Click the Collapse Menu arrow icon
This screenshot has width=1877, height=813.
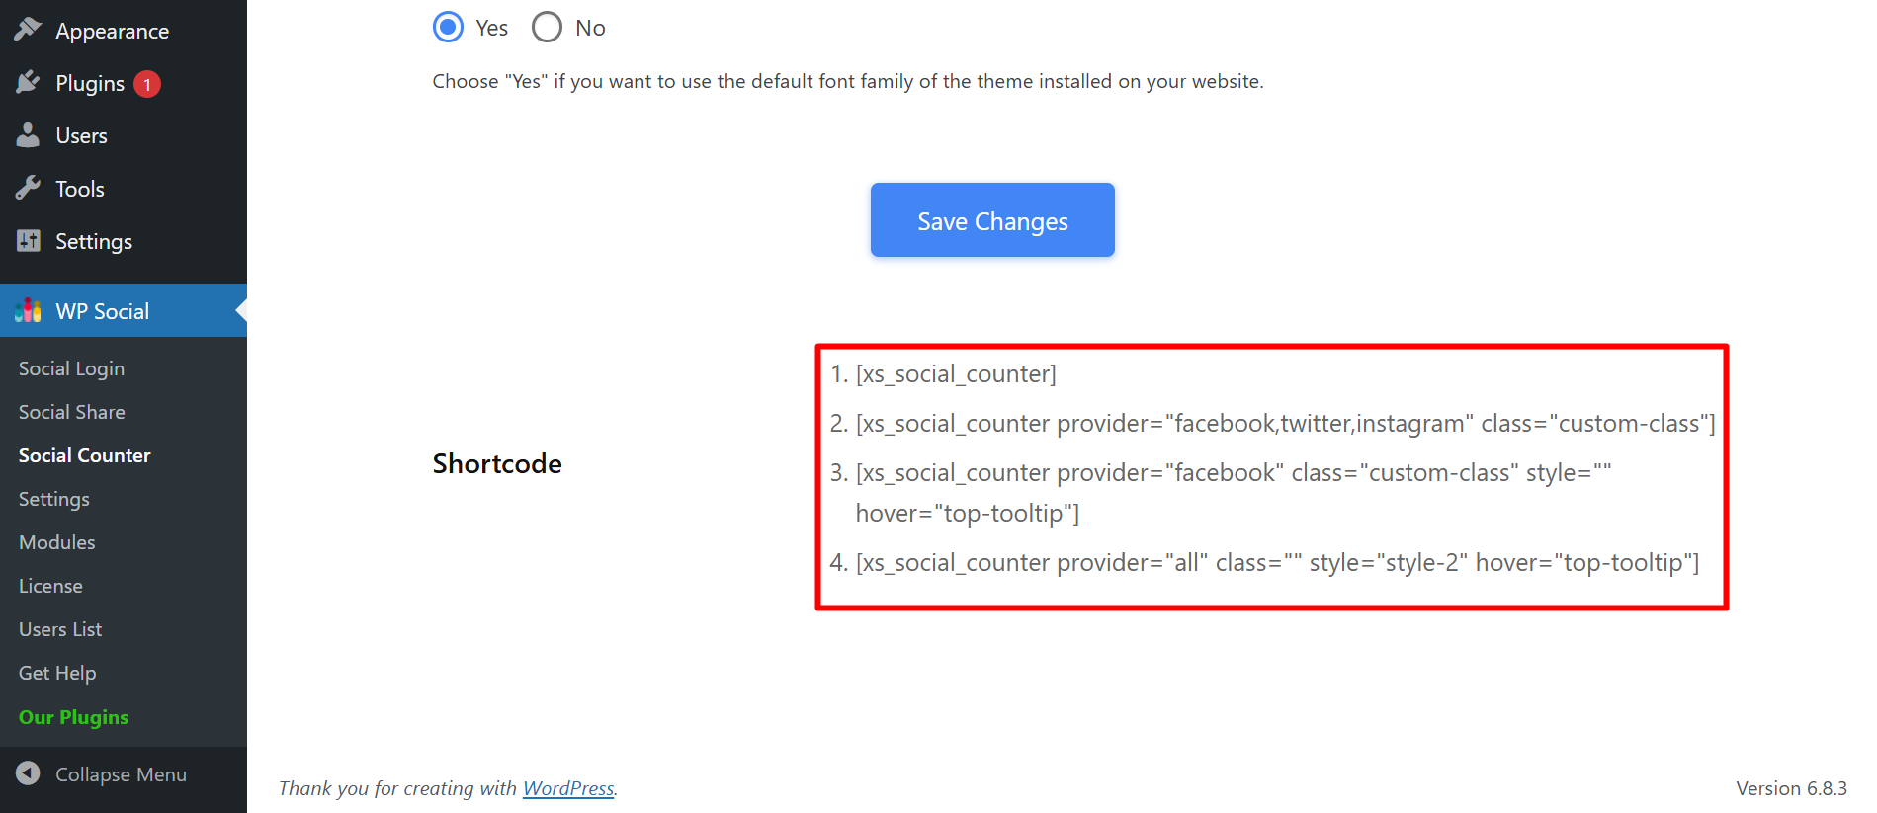28,773
